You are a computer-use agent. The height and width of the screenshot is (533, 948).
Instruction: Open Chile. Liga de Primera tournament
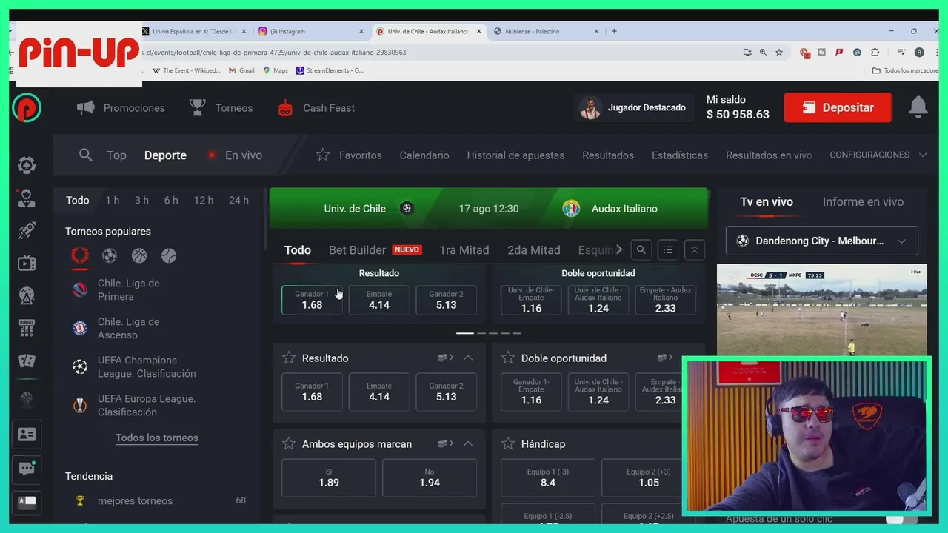coord(128,289)
